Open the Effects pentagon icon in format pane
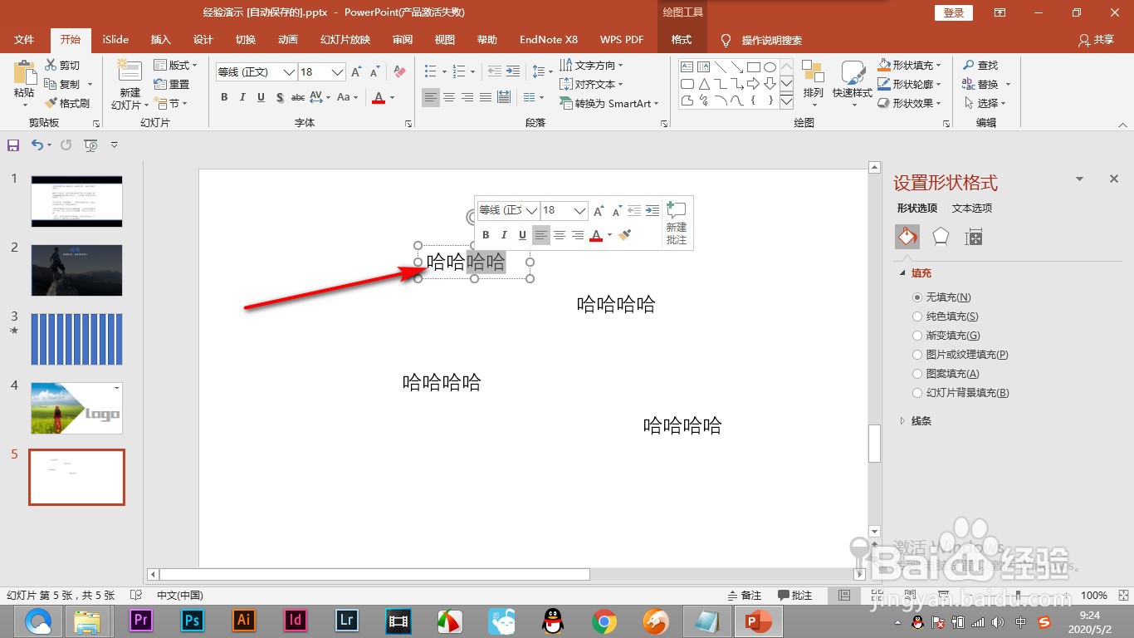This screenshot has height=638, width=1134. pyautogui.click(x=940, y=237)
